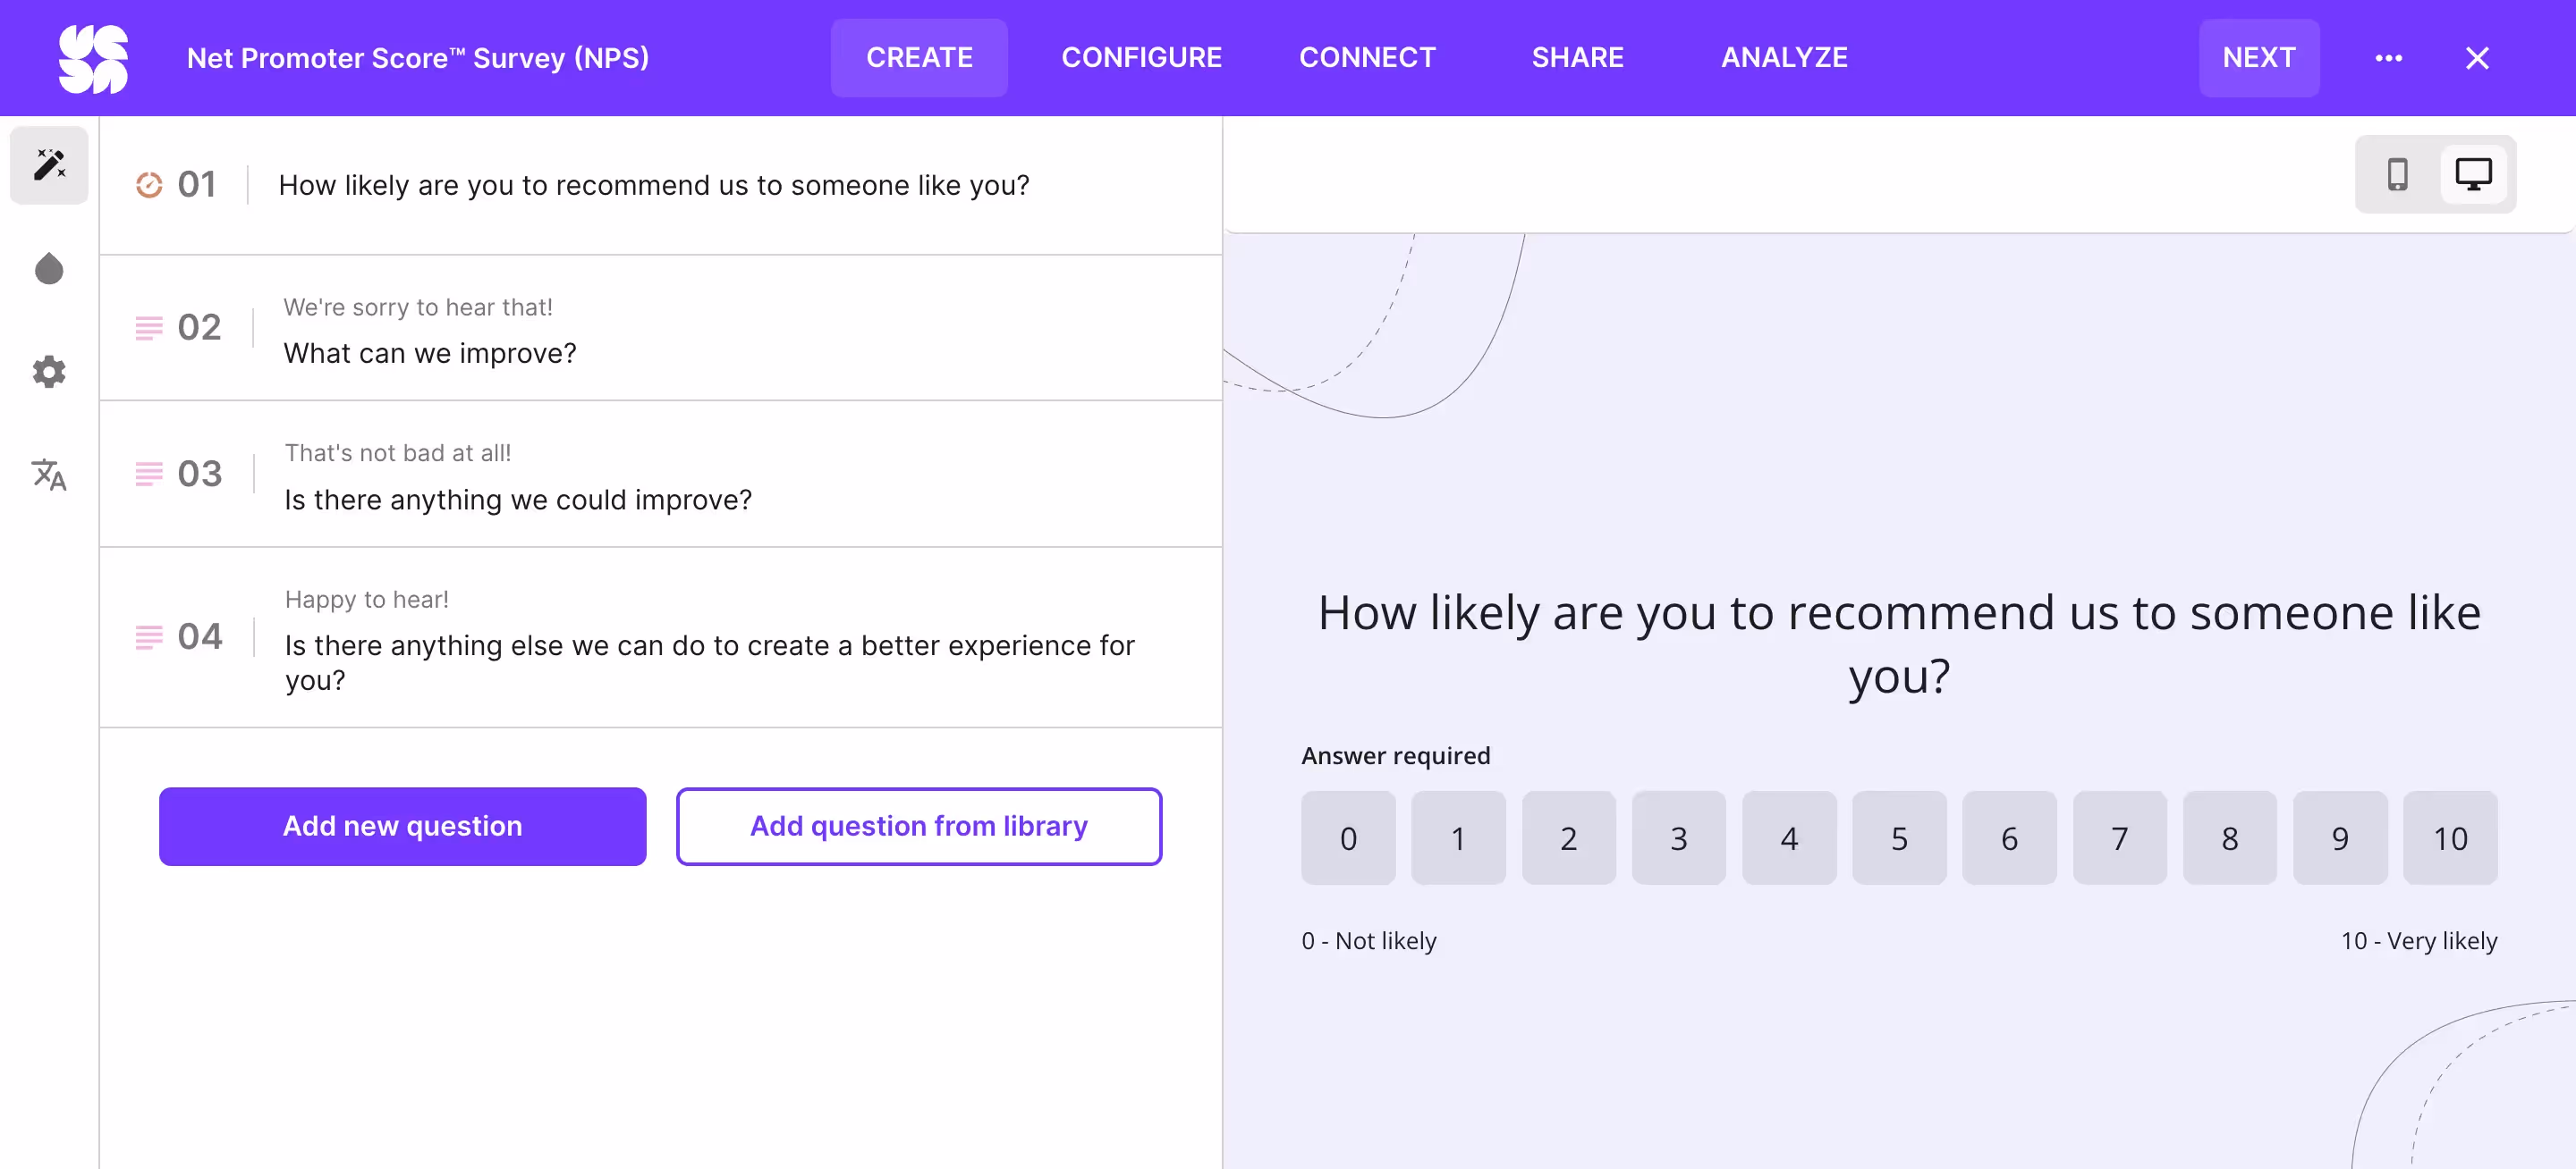Close the survey builder with X icon
The width and height of the screenshot is (2576, 1169).
point(2476,58)
